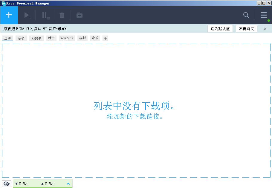Delete selected downloads using the trash icon
The image size is (272, 188).
coord(62,15)
